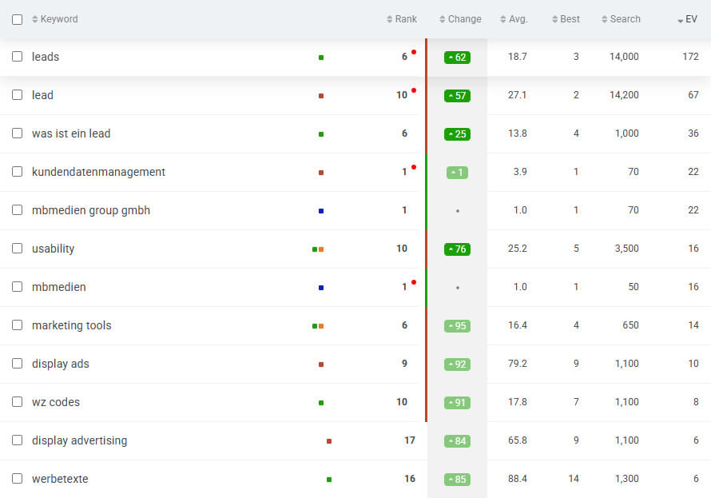Click the Search column sort arrows

tap(605, 19)
